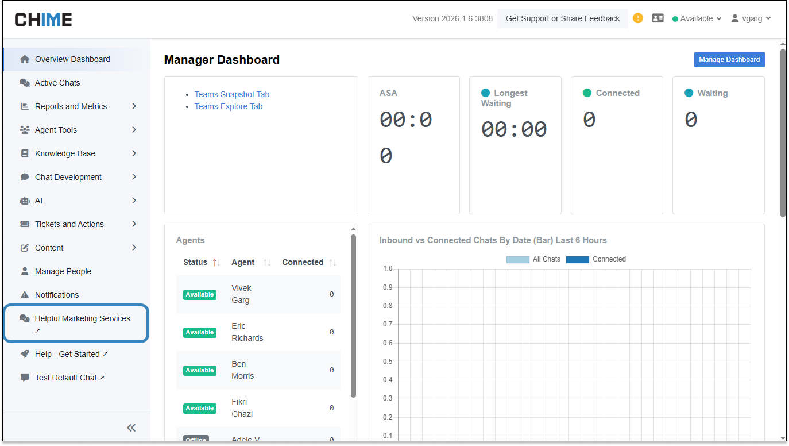Click the AI robot icon in sidebar
The height and width of the screenshot is (446, 789).
tap(25, 201)
